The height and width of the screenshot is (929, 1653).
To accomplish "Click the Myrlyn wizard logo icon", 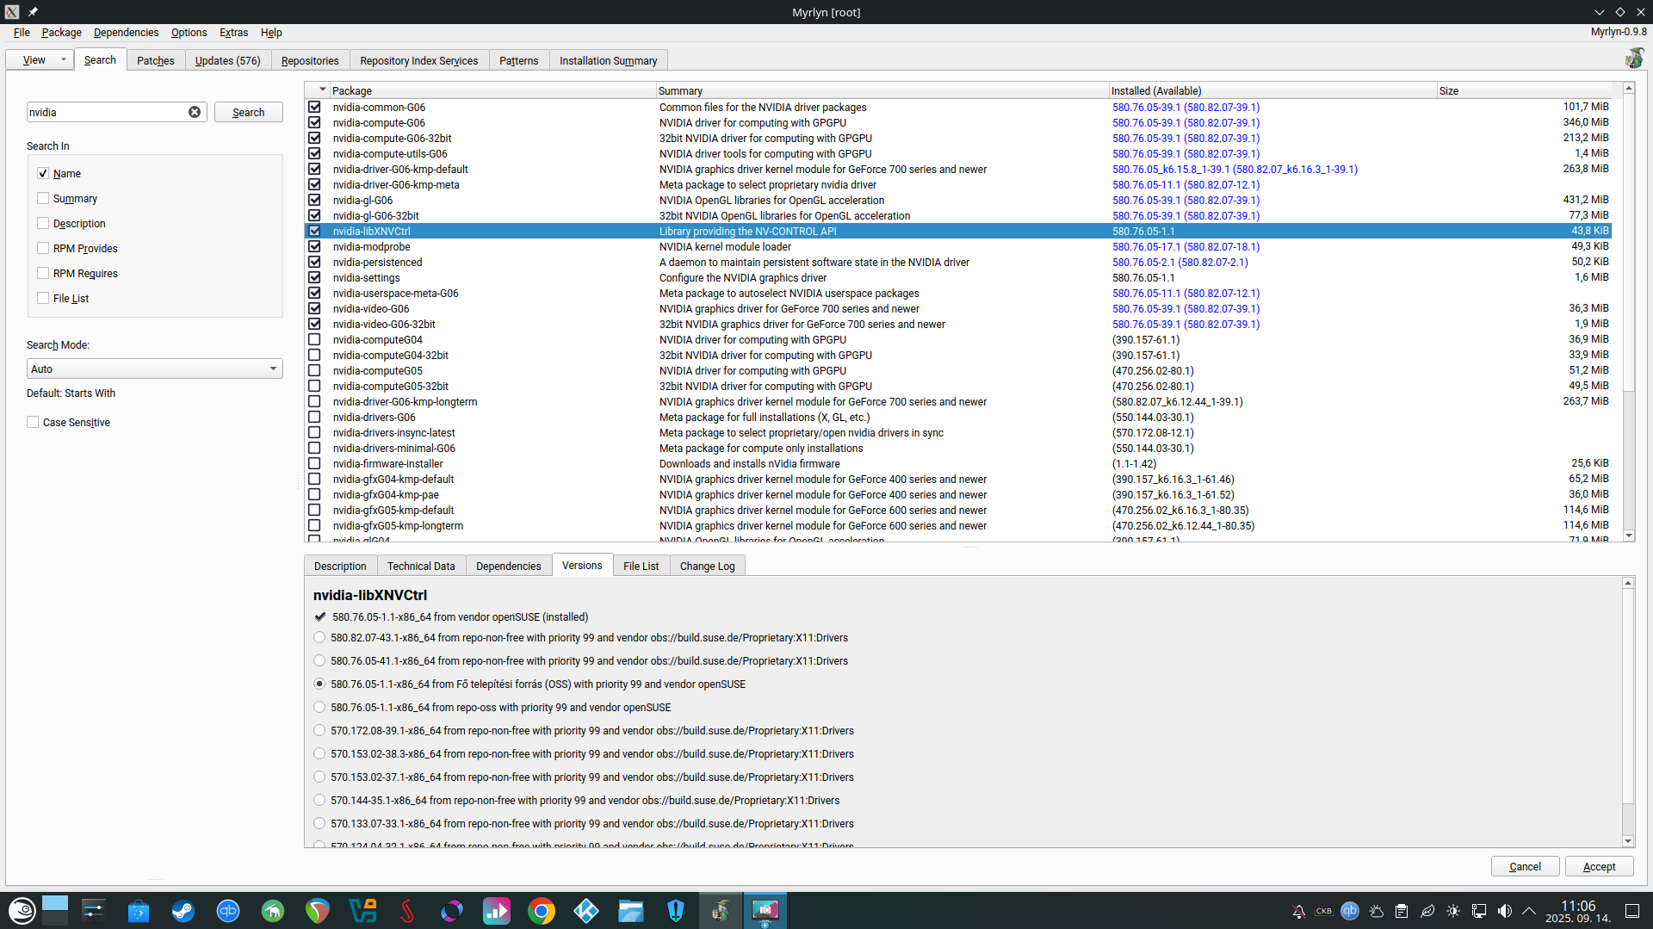I will pos(1633,59).
